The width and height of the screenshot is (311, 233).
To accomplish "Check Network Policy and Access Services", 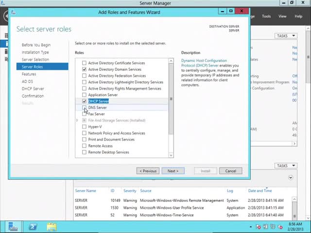I will coord(84,133).
